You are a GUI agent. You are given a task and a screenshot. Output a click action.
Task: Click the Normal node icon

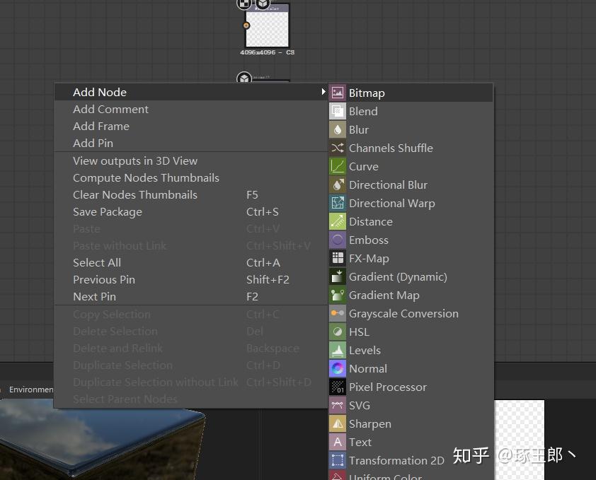tap(337, 368)
